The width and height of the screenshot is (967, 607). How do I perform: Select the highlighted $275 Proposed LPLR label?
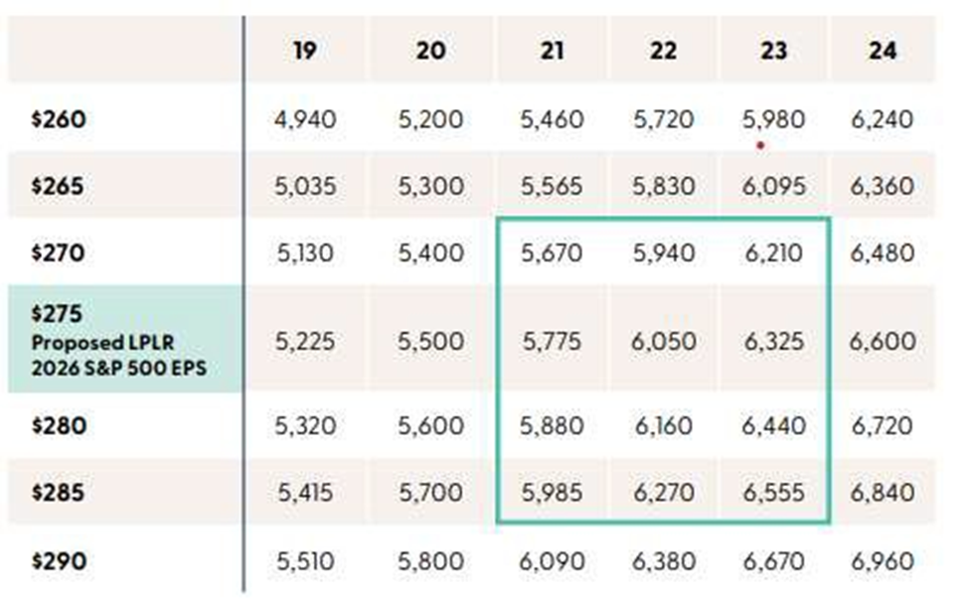pos(118,340)
